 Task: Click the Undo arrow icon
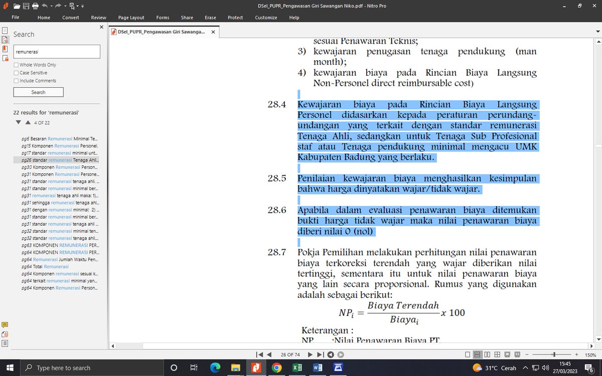click(x=45, y=6)
